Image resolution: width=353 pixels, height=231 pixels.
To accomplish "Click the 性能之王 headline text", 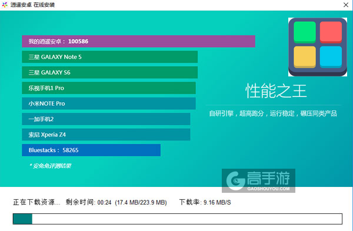I will [276, 91].
